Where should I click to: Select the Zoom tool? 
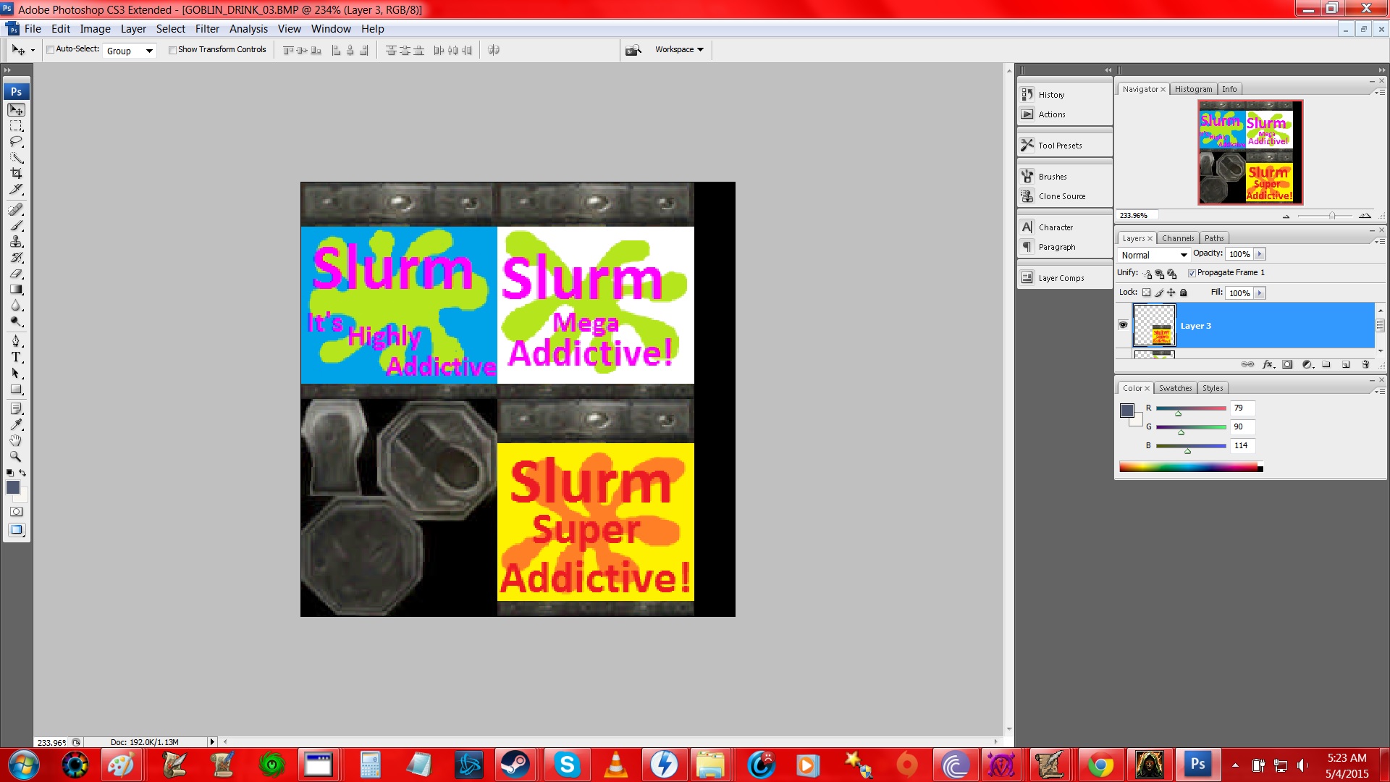point(16,457)
